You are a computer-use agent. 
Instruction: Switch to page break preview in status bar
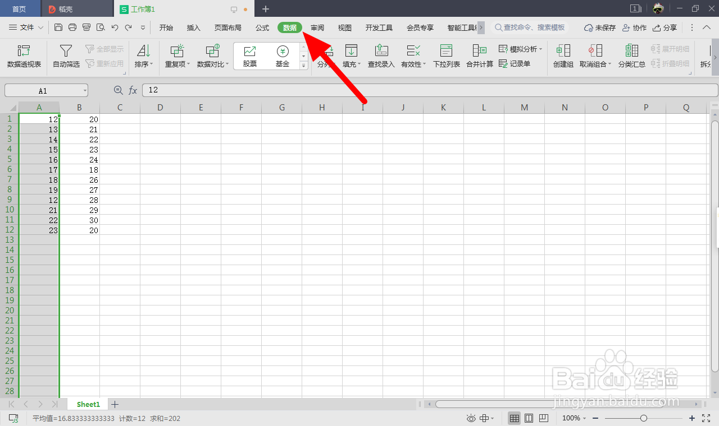click(x=543, y=418)
